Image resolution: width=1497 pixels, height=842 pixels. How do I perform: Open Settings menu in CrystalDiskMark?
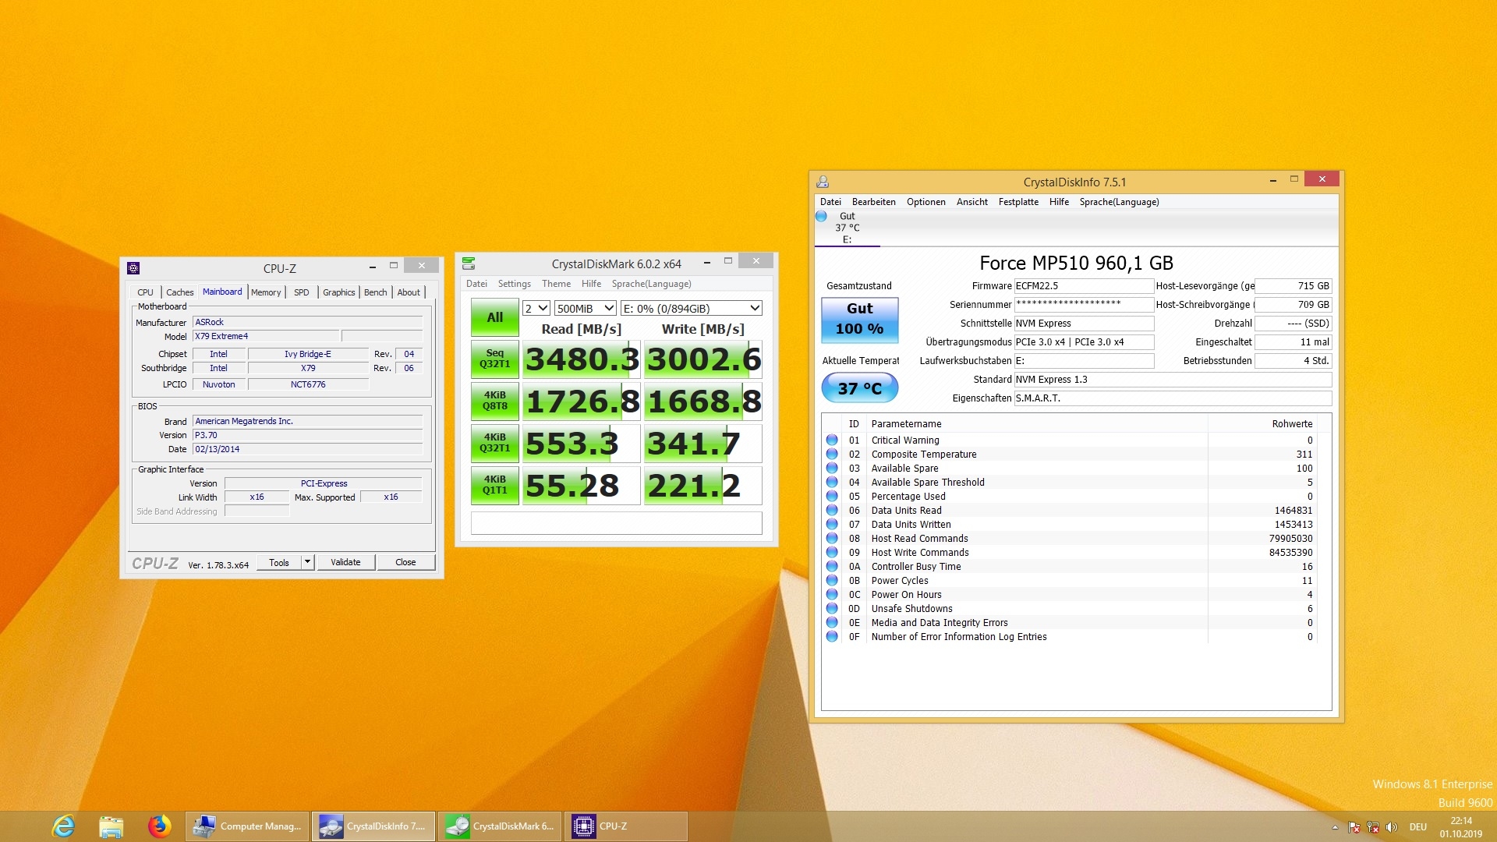point(515,284)
